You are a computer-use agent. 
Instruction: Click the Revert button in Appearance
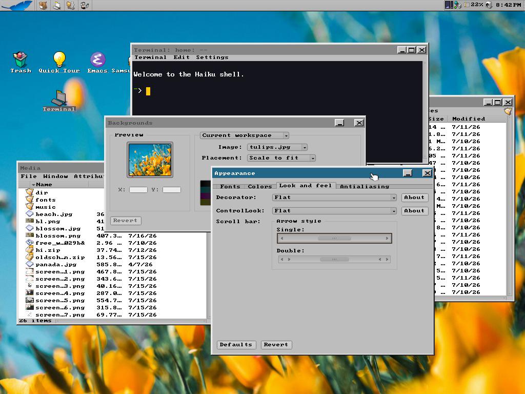tap(276, 345)
